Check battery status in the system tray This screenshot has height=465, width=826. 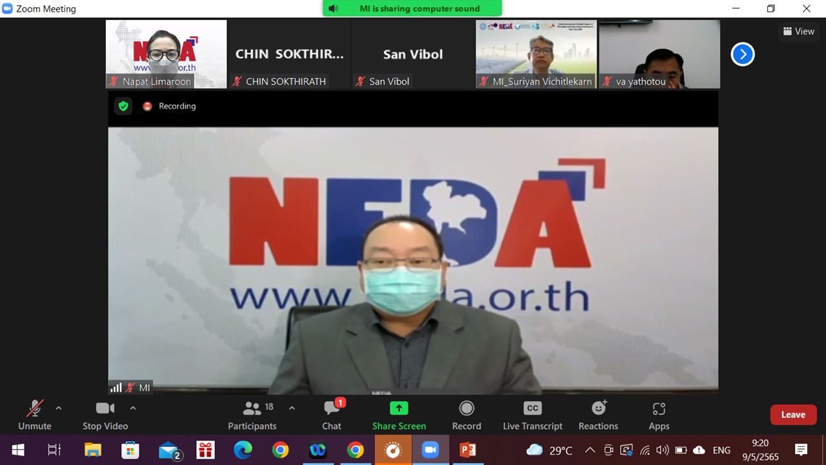pyautogui.click(x=681, y=450)
